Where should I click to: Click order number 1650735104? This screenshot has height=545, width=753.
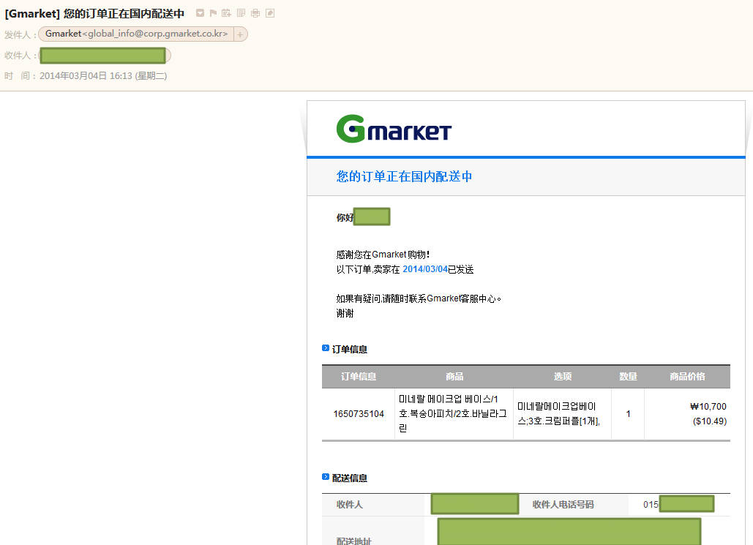[x=359, y=414]
